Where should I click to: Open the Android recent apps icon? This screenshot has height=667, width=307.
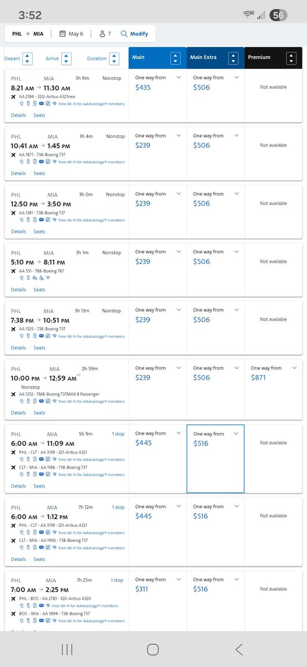pyautogui.click(x=67, y=649)
